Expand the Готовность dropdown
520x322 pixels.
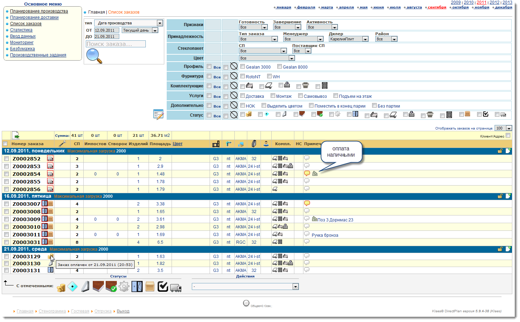pyautogui.click(x=253, y=27)
